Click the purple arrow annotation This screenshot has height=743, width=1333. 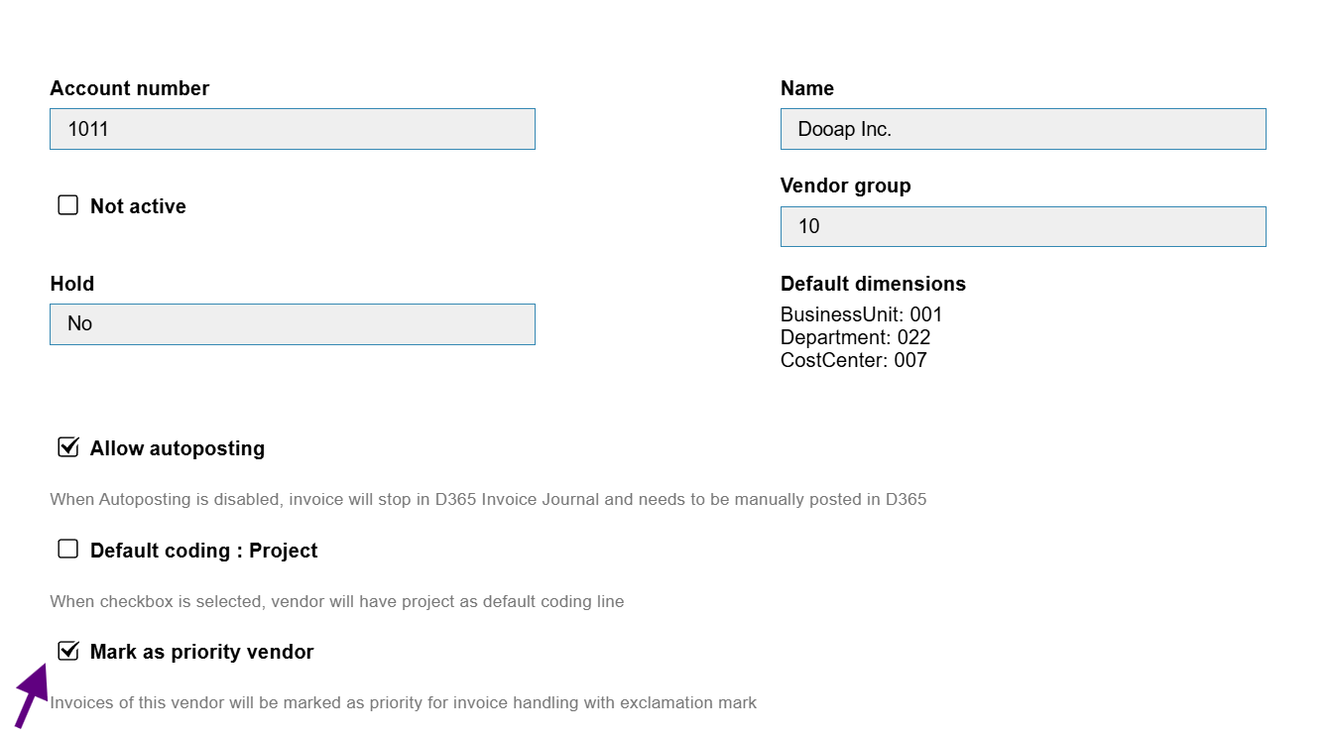(x=31, y=696)
